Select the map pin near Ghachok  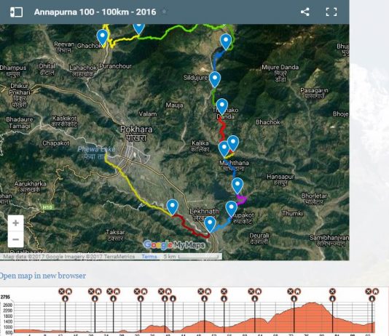pos(102,37)
